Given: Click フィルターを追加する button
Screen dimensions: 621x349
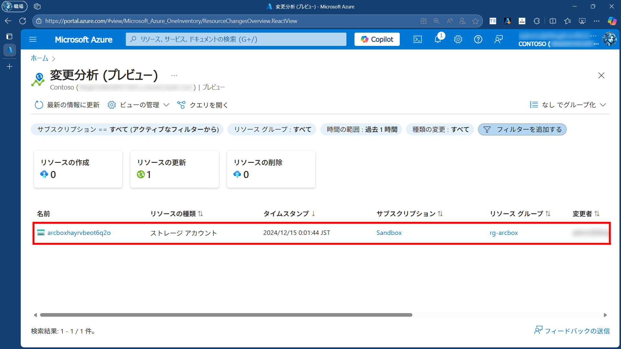Looking at the screenshot, I should point(522,130).
